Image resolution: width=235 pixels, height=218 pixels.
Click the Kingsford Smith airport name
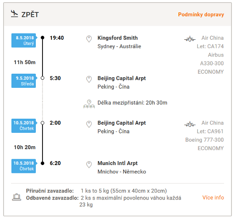tap(118, 38)
